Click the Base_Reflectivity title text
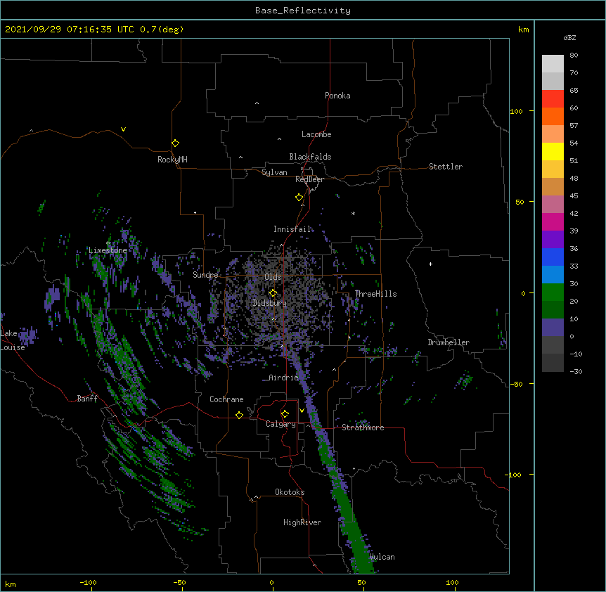 coord(302,11)
